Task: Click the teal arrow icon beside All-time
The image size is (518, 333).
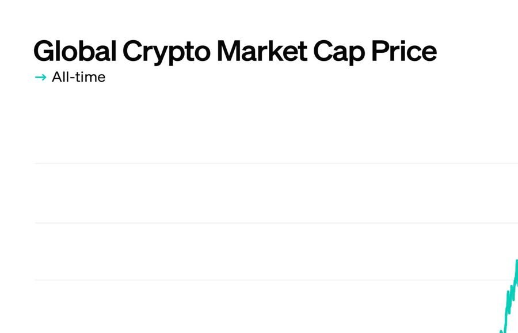Action: tap(41, 78)
